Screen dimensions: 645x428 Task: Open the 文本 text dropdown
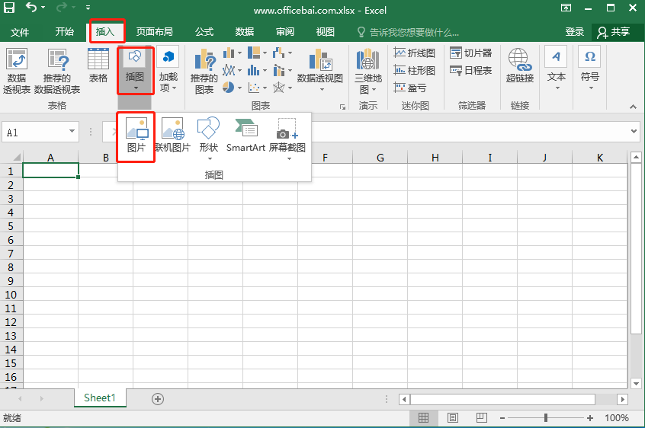(556, 69)
